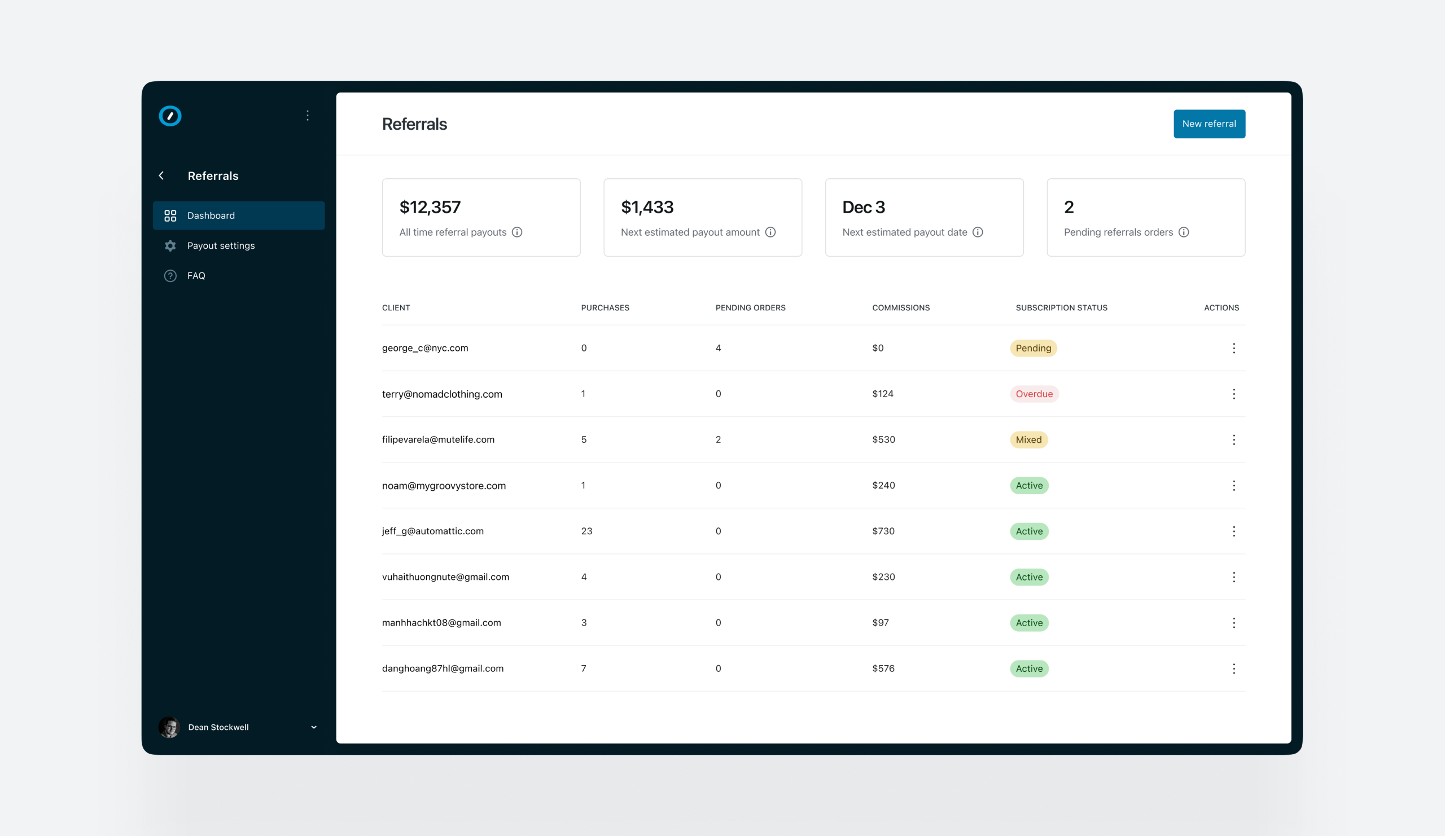
Task: Click Dean Stockwell's profile avatar
Action: coord(169,727)
